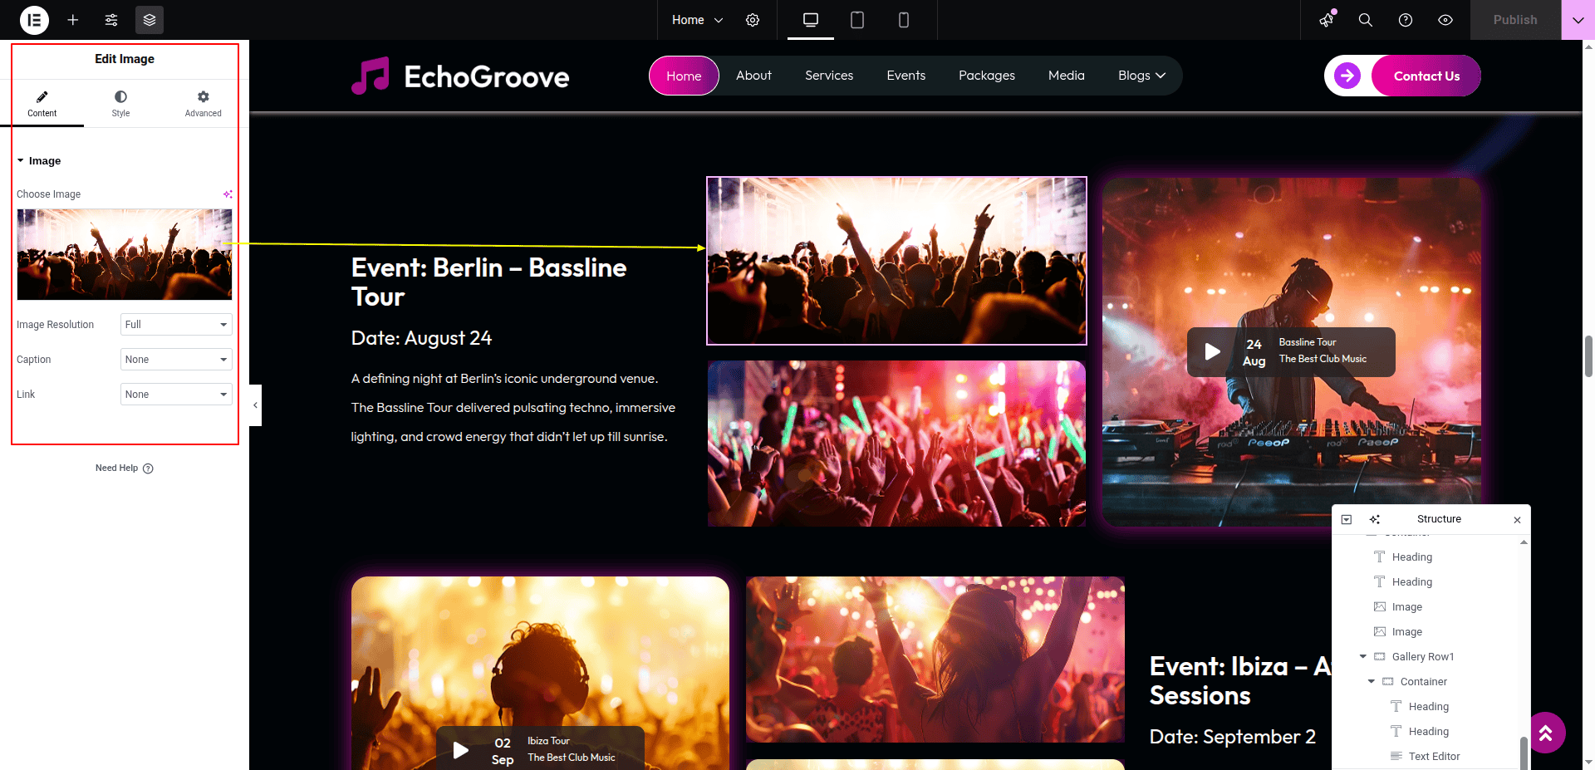Toggle the Structure layers icon

click(150, 20)
